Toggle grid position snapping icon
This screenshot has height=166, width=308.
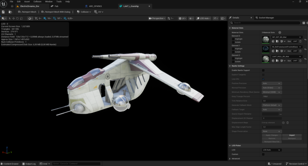tap(45, 18)
